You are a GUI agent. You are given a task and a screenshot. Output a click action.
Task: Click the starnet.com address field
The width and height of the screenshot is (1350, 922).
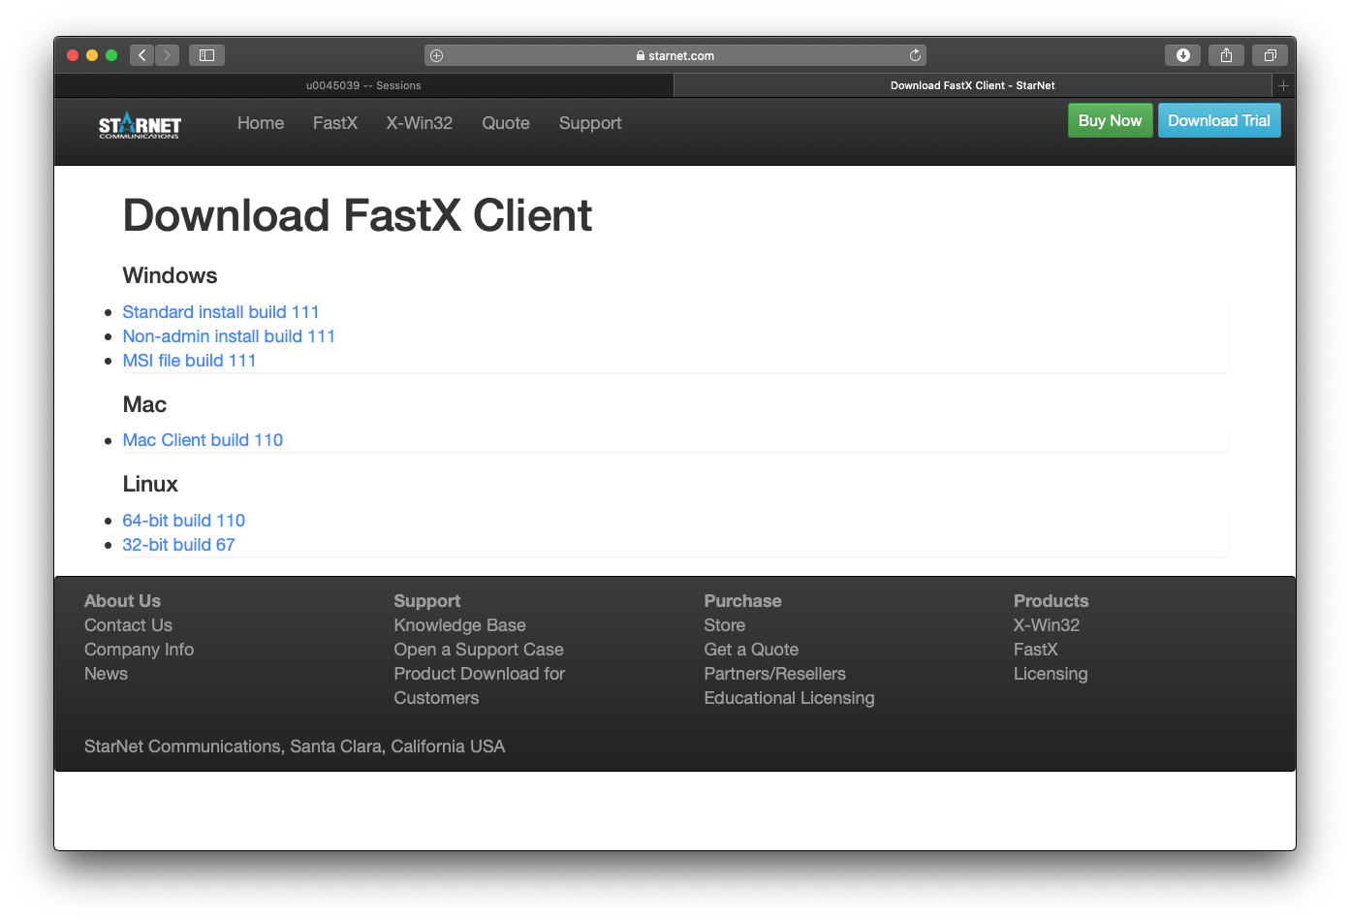pos(675,56)
